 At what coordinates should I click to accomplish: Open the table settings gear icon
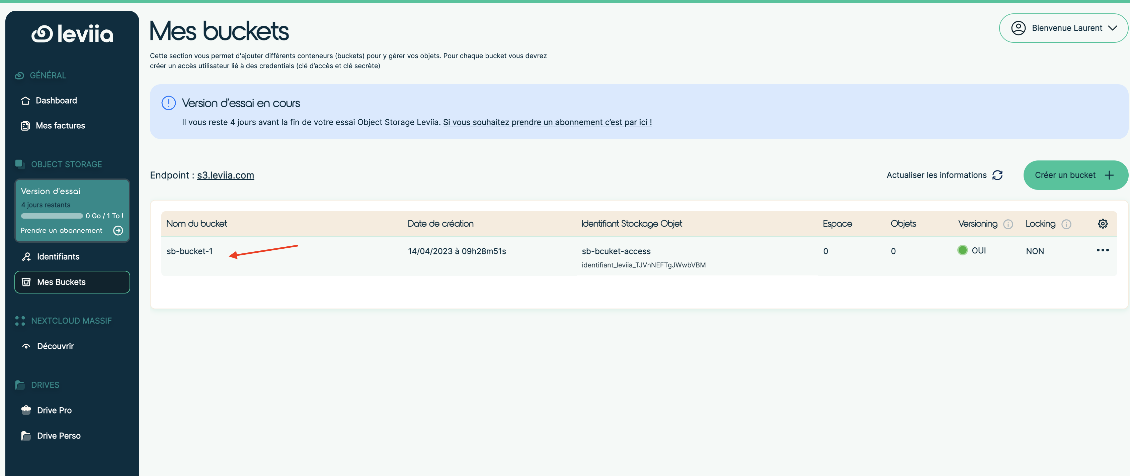1103,223
